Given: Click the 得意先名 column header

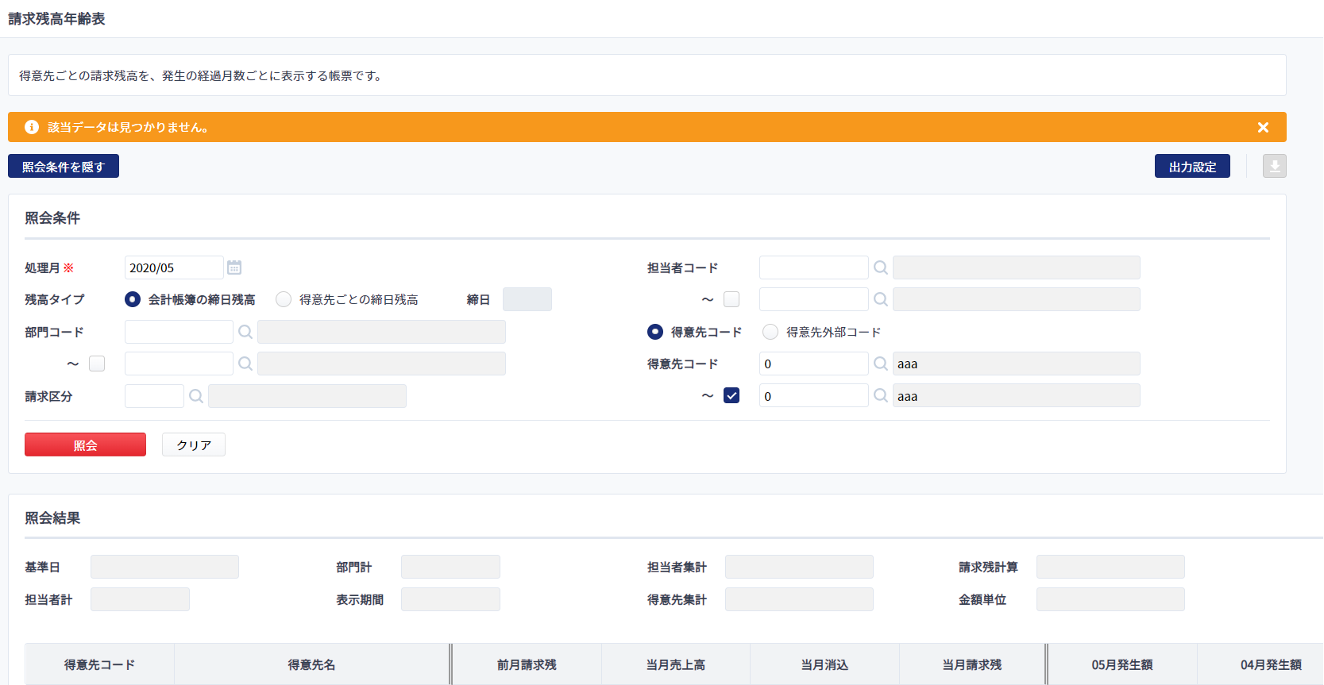Looking at the screenshot, I should (311, 664).
